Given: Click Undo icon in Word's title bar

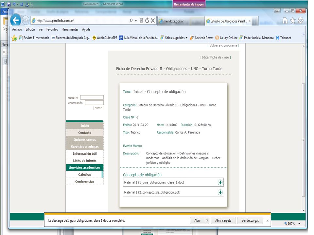Looking at the screenshot, I should click(14, 4).
